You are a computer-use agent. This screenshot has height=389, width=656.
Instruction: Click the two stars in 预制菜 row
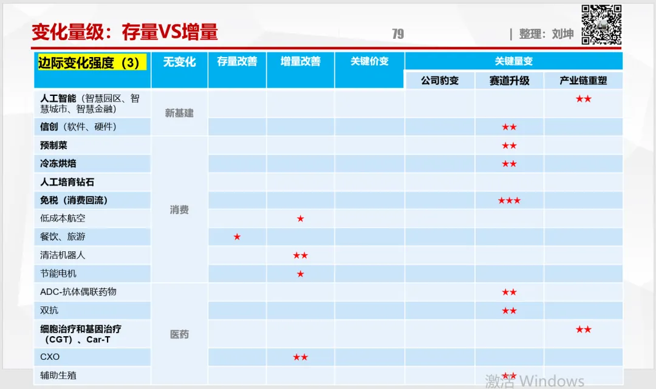[509, 146]
